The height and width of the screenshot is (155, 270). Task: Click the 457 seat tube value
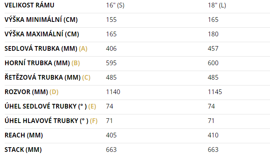213,48
